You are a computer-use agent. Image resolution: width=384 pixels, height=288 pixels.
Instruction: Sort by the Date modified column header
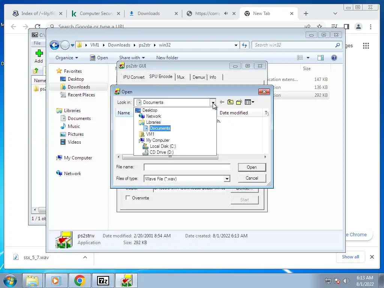pos(234,113)
